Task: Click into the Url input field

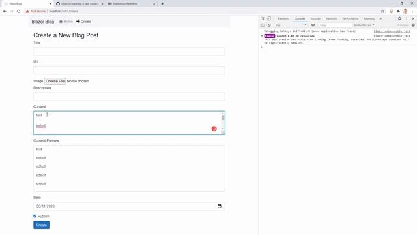Action: [129, 70]
